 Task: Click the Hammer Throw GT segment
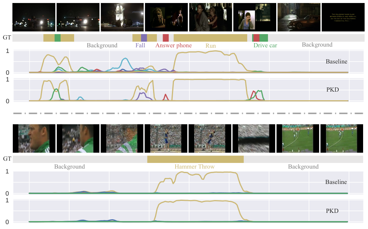click(195, 159)
